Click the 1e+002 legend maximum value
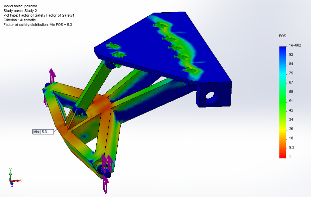This screenshot has width=311, height=197. pos(295,45)
